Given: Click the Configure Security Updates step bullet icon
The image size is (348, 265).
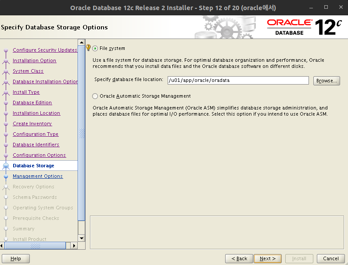Looking at the screenshot, I should click(6, 50).
